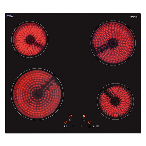This screenshot has width=146, height=146.
Task: Click the CDA brand logo
Action: pyautogui.click(x=134, y=17)
